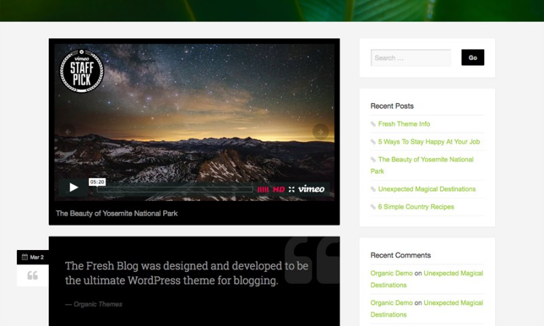Open Fresh Theme Info post
Viewport: 544px width, 326px height.
click(x=404, y=124)
